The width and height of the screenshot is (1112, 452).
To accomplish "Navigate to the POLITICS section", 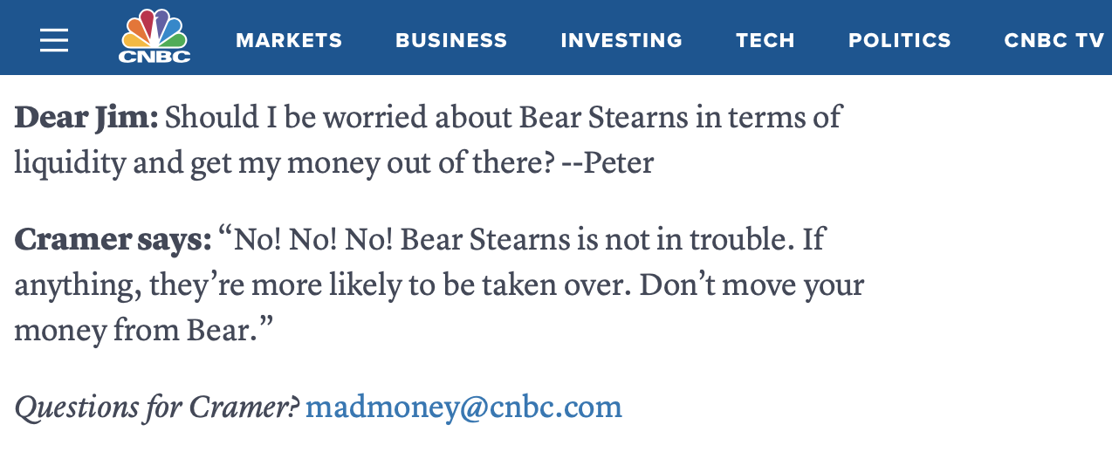I will tap(900, 40).
